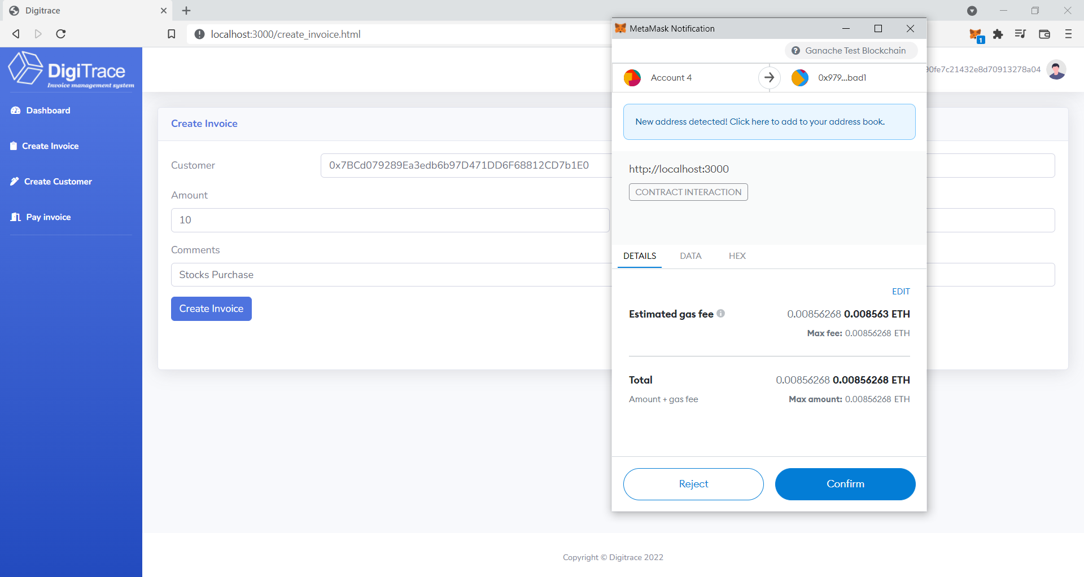Reload the page with refresh icon
The height and width of the screenshot is (577, 1084).
click(61, 34)
